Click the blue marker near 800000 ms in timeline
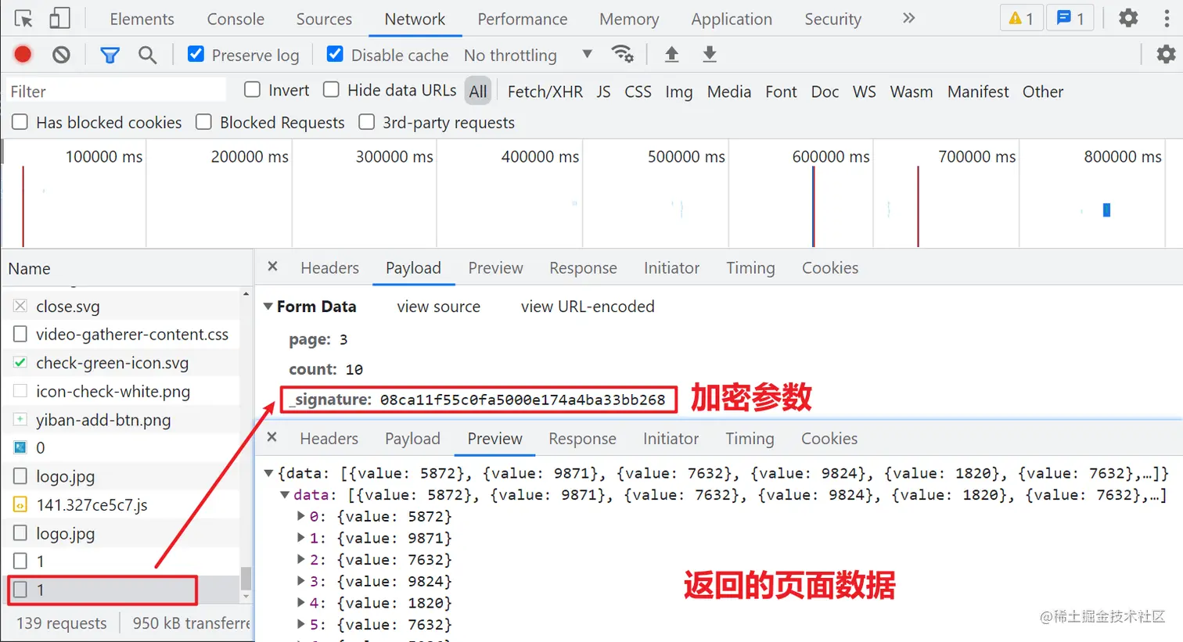The height and width of the screenshot is (642, 1183). pyautogui.click(x=1106, y=210)
